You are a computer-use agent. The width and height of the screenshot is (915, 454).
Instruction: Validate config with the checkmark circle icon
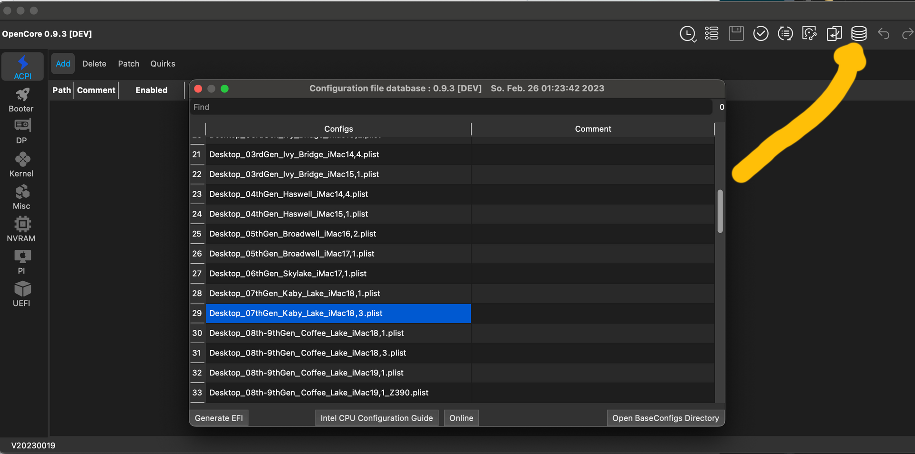pyautogui.click(x=761, y=34)
